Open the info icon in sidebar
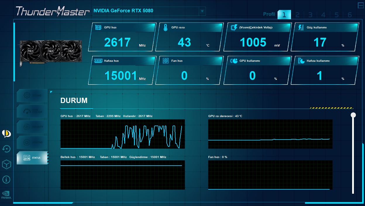365x206 pixels. (x=6, y=179)
